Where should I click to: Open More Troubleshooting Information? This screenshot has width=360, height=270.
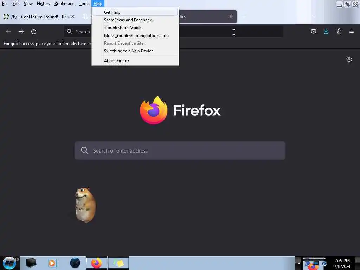point(135,36)
